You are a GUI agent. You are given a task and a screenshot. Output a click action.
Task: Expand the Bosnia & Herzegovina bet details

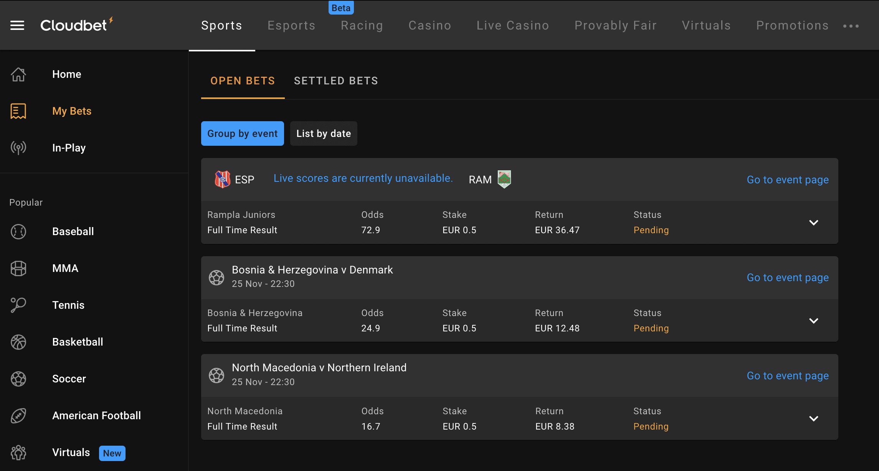[x=813, y=321]
